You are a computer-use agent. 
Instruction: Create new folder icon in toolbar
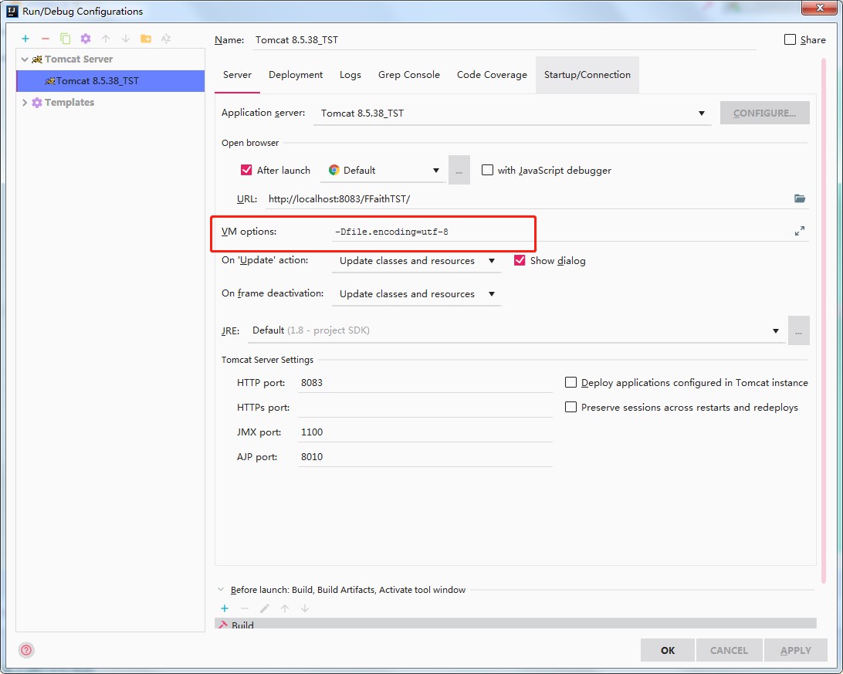coord(146,39)
